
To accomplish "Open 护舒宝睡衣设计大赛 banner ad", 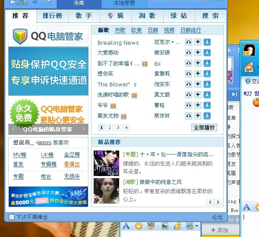I will pyautogui.click(x=48, y=197).
